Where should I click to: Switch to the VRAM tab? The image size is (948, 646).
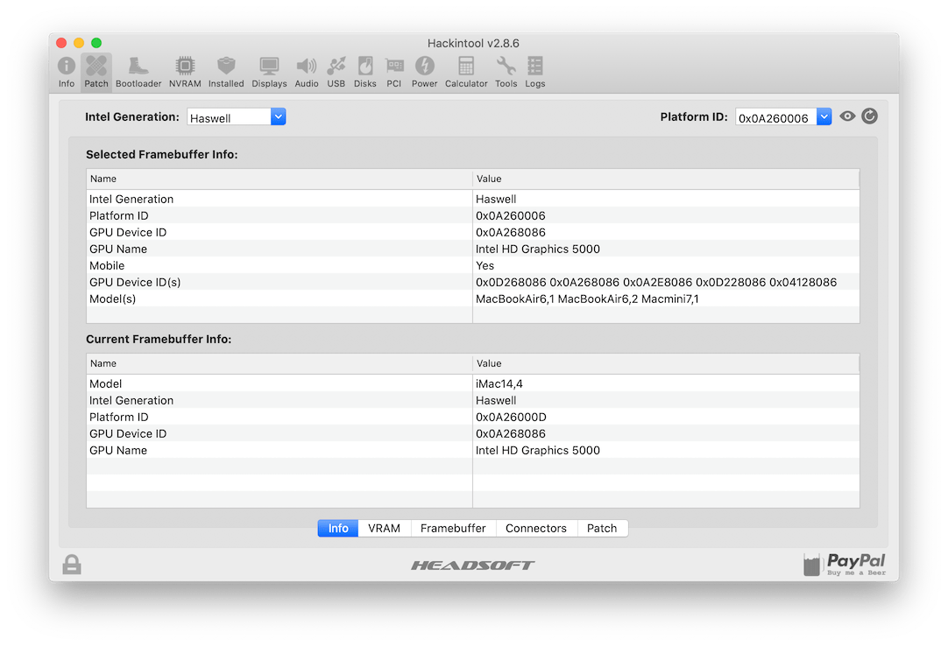point(384,528)
